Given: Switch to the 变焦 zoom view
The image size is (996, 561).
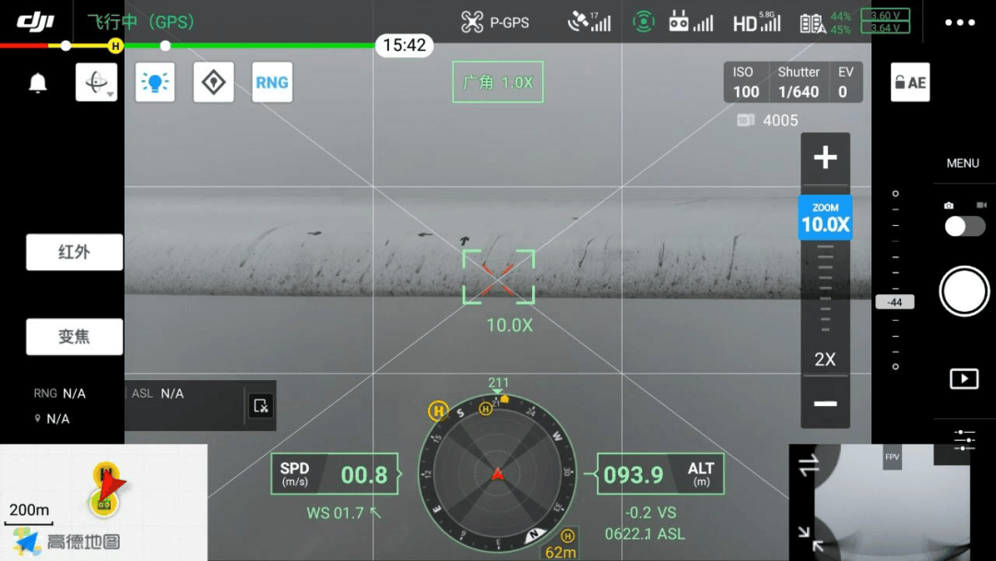Looking at the screenshot, I should 74,337.
